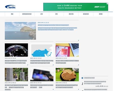This screenshot has width=114, height=91.
Task: Click corner arrow icon of the 13:12 article
Action: click(53, 65)
